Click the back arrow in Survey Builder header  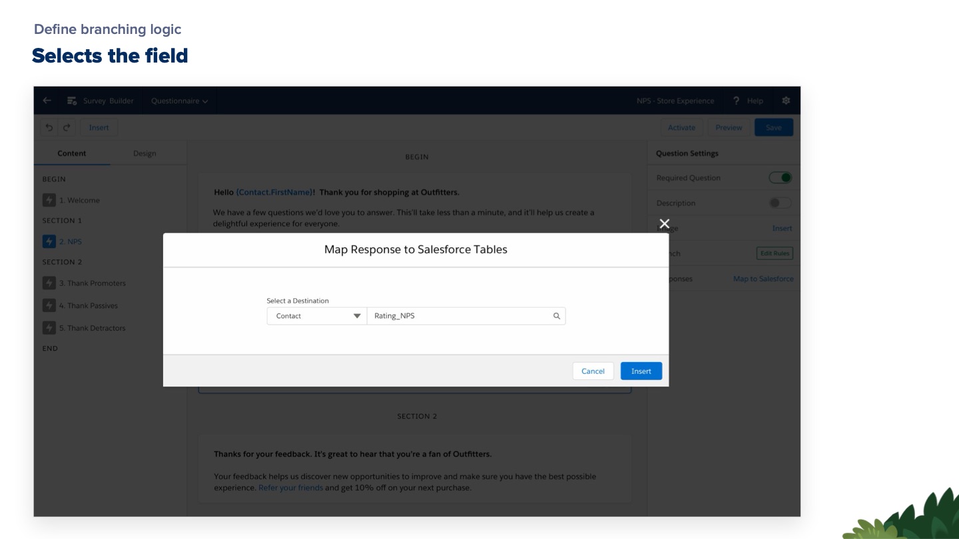point(47,100)
